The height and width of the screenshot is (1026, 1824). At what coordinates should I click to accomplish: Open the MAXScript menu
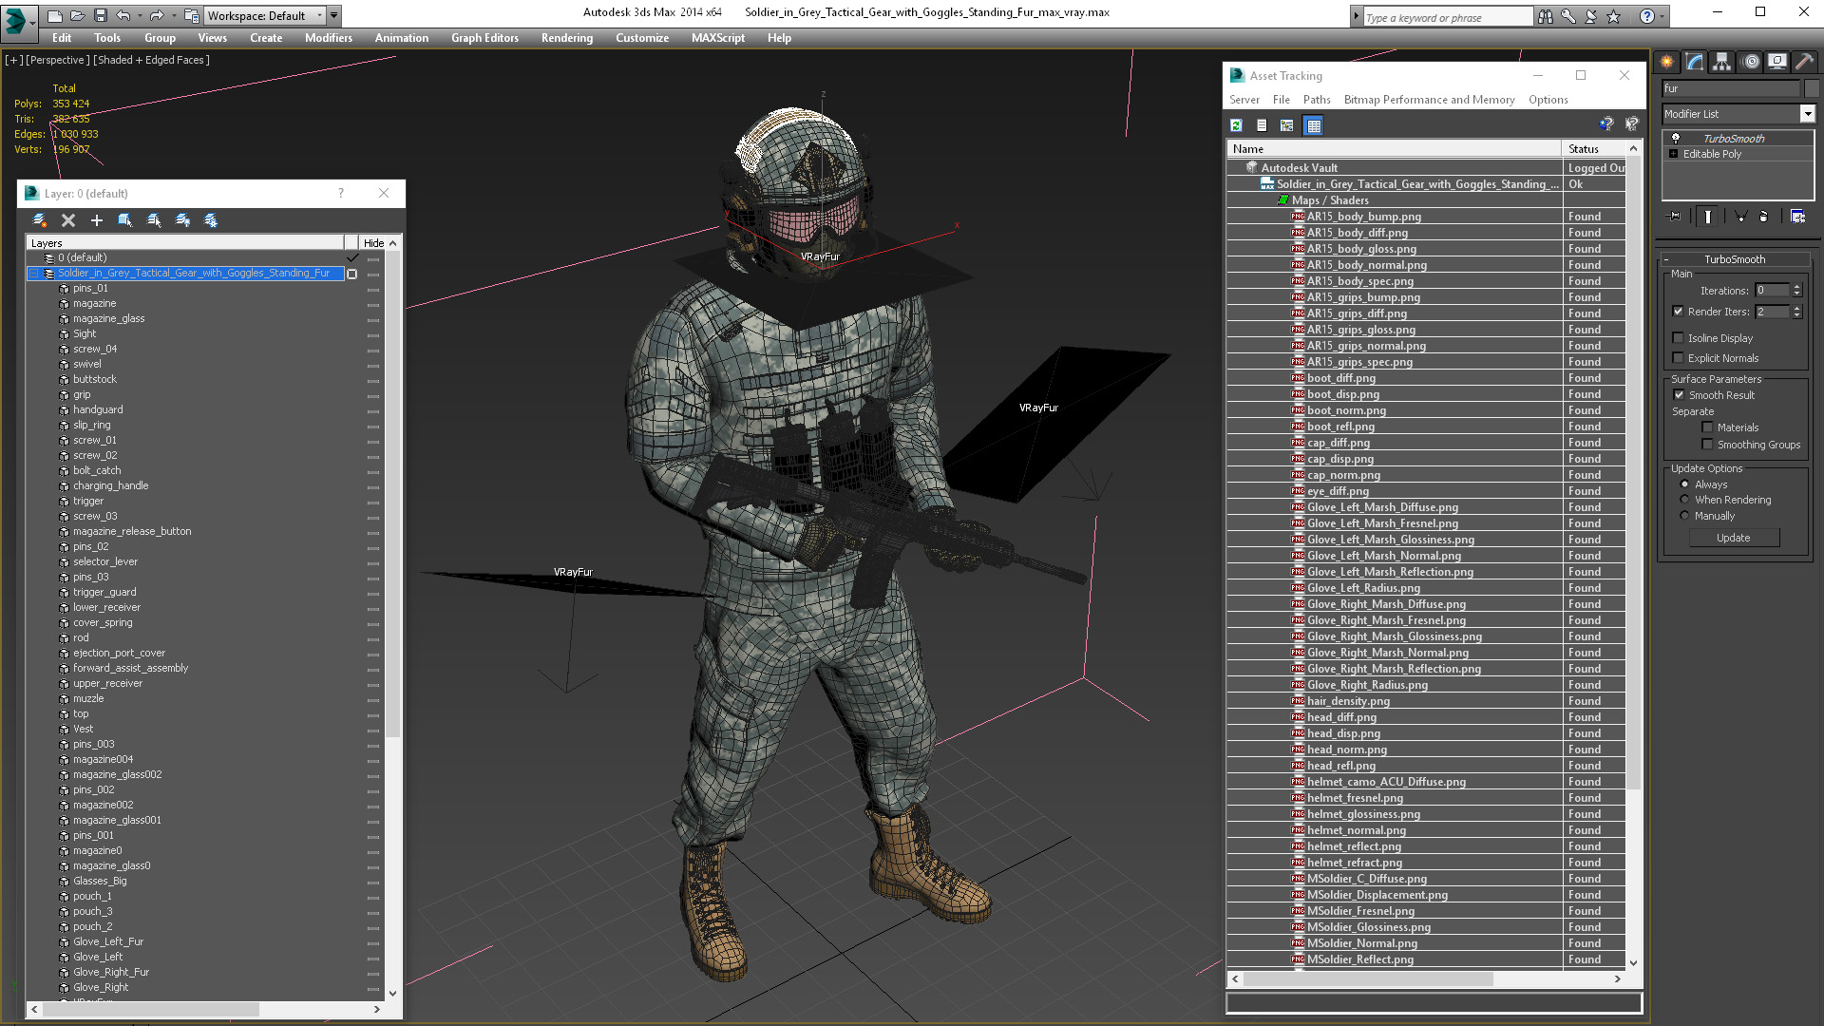pos(718,38)
